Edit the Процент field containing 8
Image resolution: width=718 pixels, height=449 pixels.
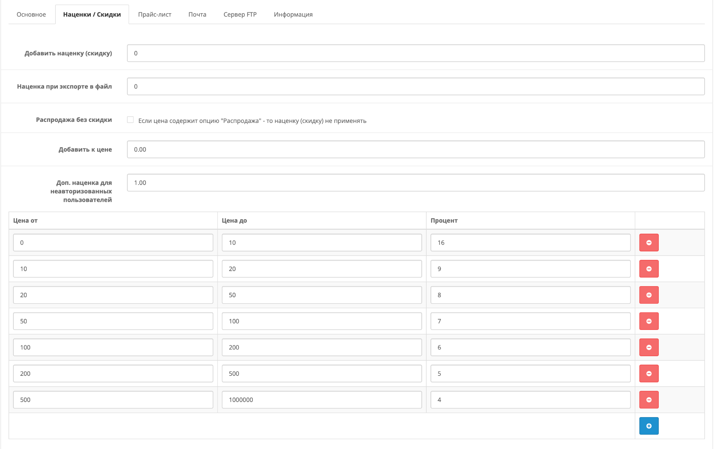530,295
